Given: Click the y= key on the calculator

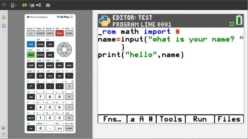Looking at the screenshot, I should (x=31, y=33).
